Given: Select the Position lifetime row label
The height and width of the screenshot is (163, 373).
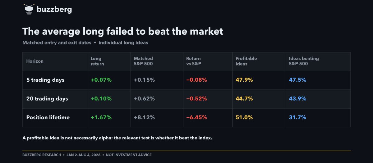Looking at the screenshot, I should coord(48,117).
